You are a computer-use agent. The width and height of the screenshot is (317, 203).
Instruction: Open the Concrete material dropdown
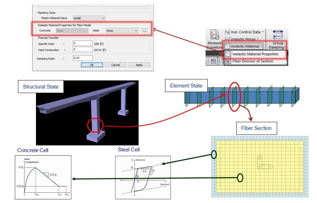72,31
